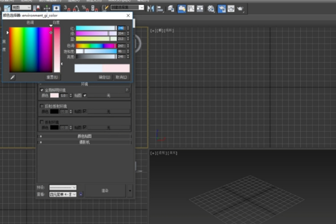
Task: Toggle the GI environment map checkbox
Action: 85,95
